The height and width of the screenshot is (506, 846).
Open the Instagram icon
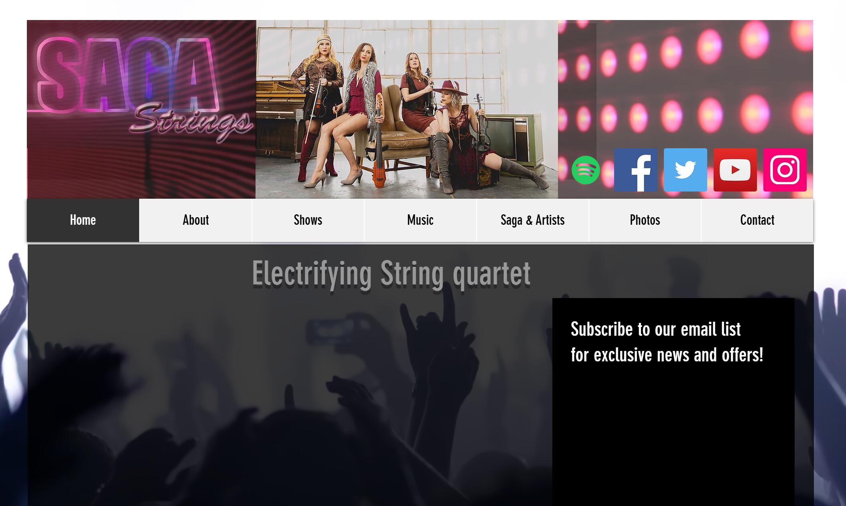coord(785,170)
